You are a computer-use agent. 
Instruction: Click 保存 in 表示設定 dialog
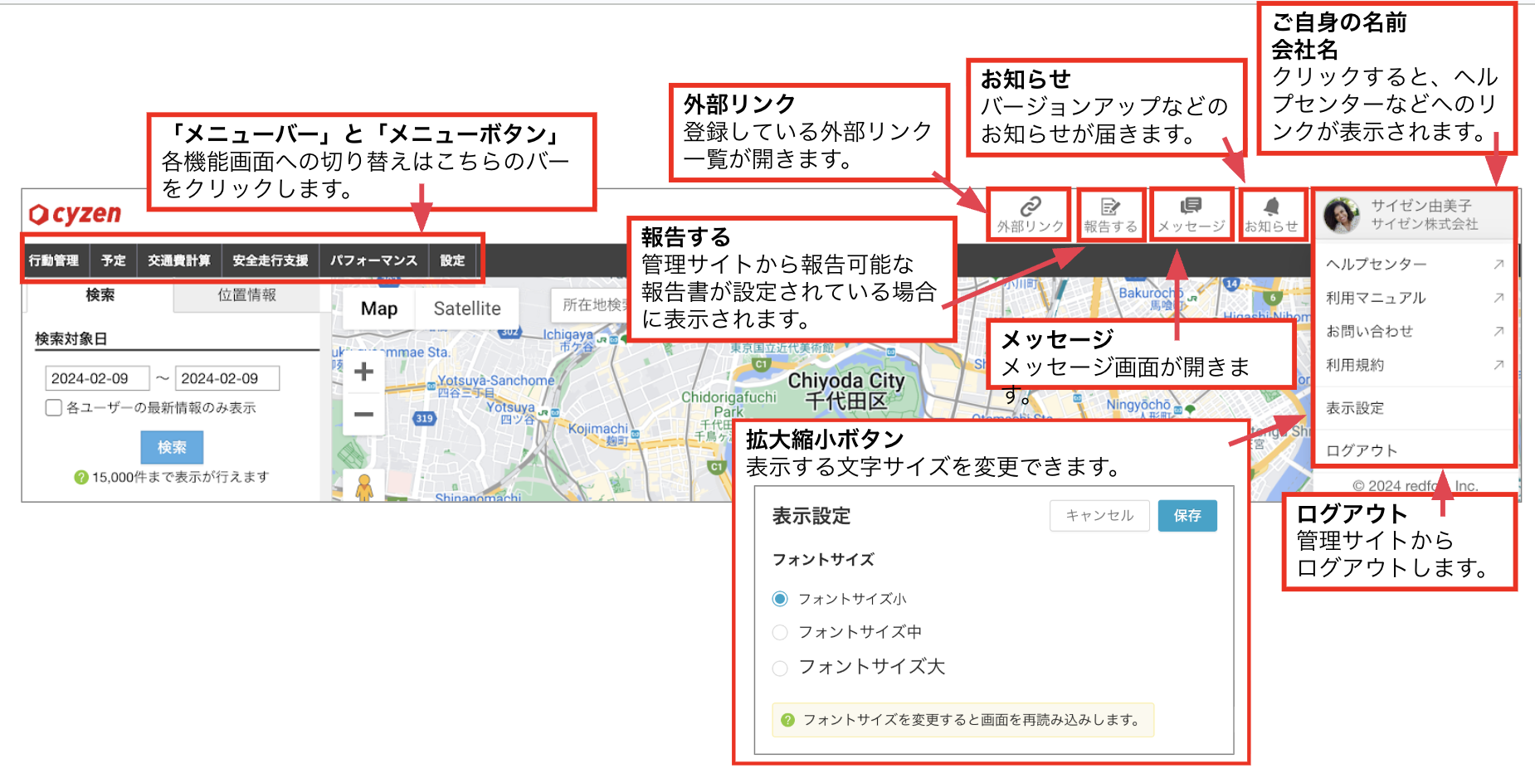[1187, 515]
